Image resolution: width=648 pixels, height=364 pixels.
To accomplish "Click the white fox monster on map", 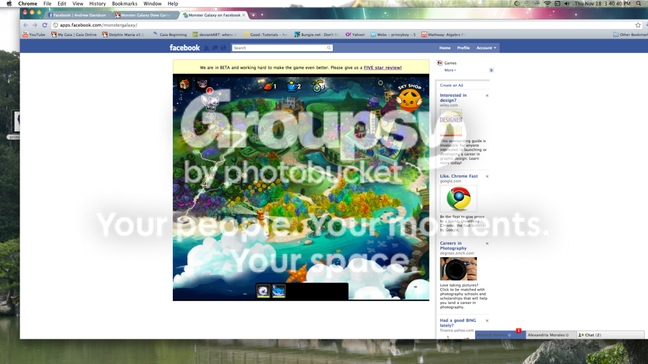I will (x=210, y=102).
